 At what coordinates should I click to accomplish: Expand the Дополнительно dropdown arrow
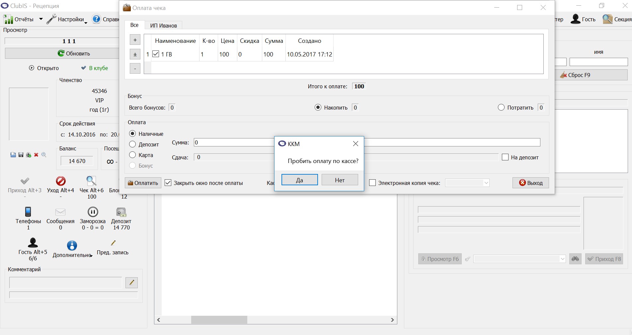tap(91, 256)
